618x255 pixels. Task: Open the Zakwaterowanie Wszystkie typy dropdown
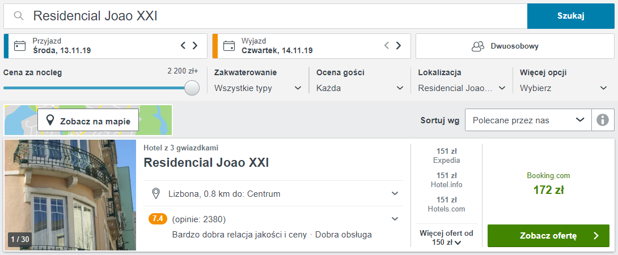point(258,88)
